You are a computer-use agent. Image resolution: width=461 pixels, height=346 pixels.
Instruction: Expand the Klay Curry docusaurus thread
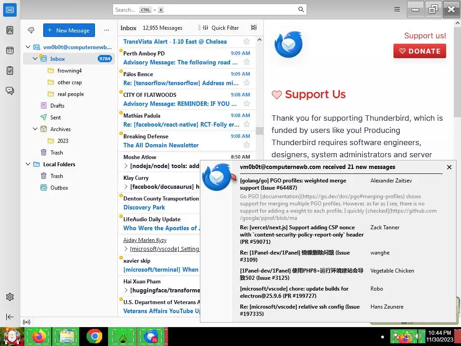click(x=126, y=187)
